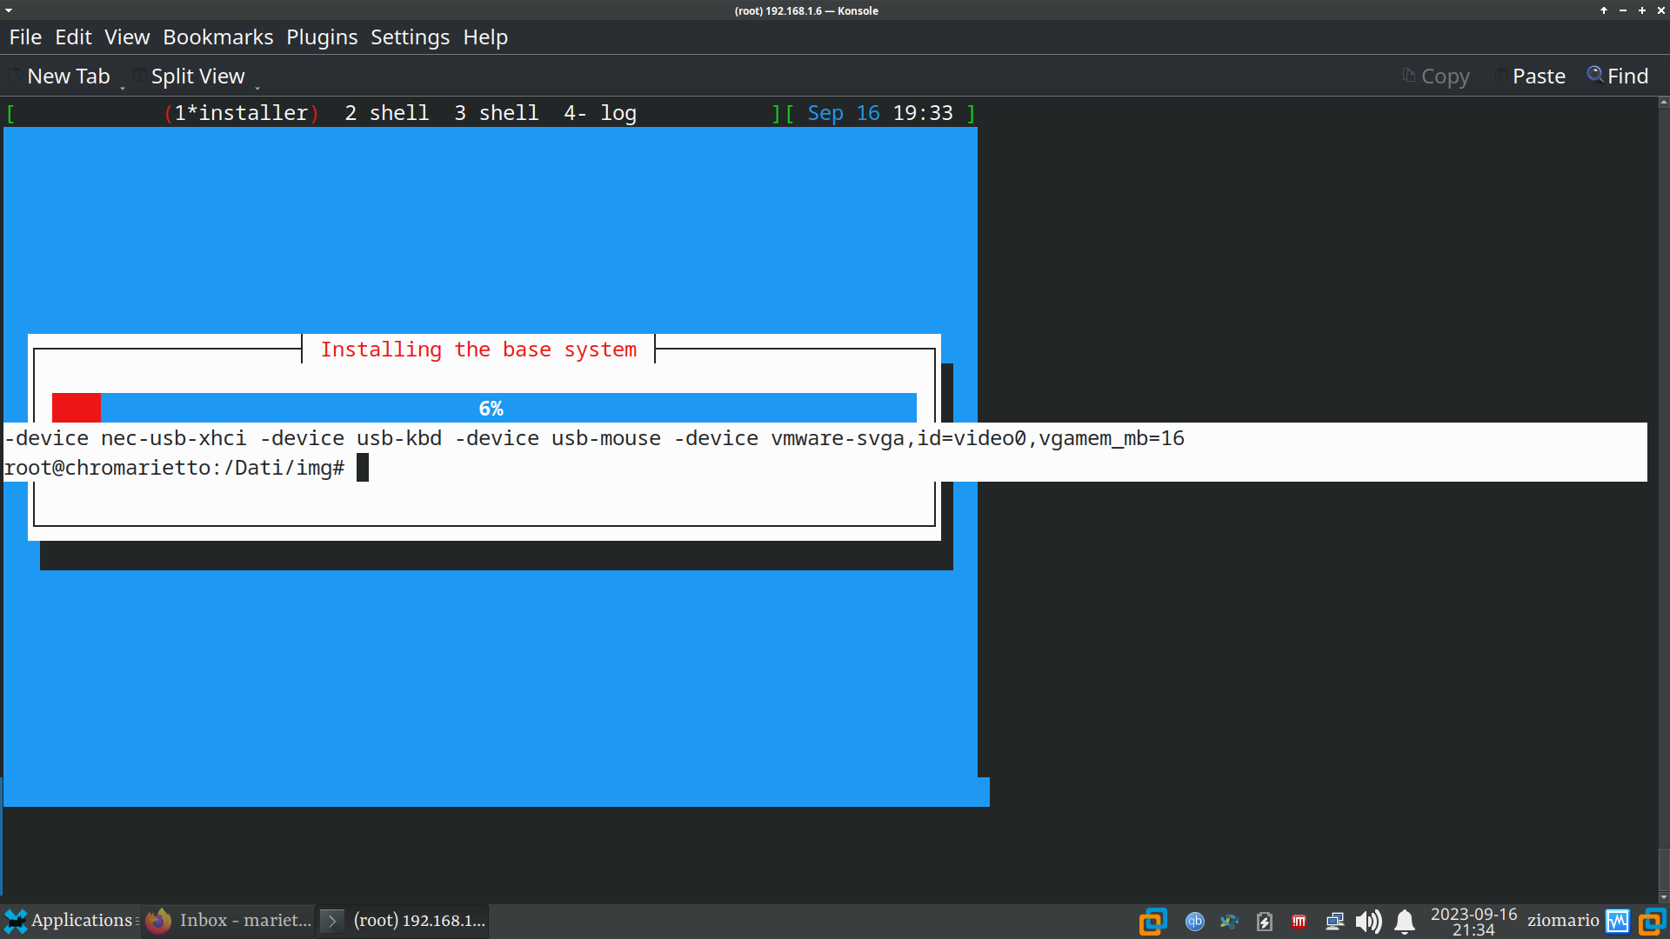Image resolution: width=1670 pixels, height=939 pixels.
Task: Click the battery power manager icon
Action: [x=1265, y=922]
